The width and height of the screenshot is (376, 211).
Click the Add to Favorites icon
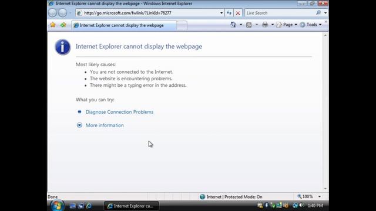point(63,25)
